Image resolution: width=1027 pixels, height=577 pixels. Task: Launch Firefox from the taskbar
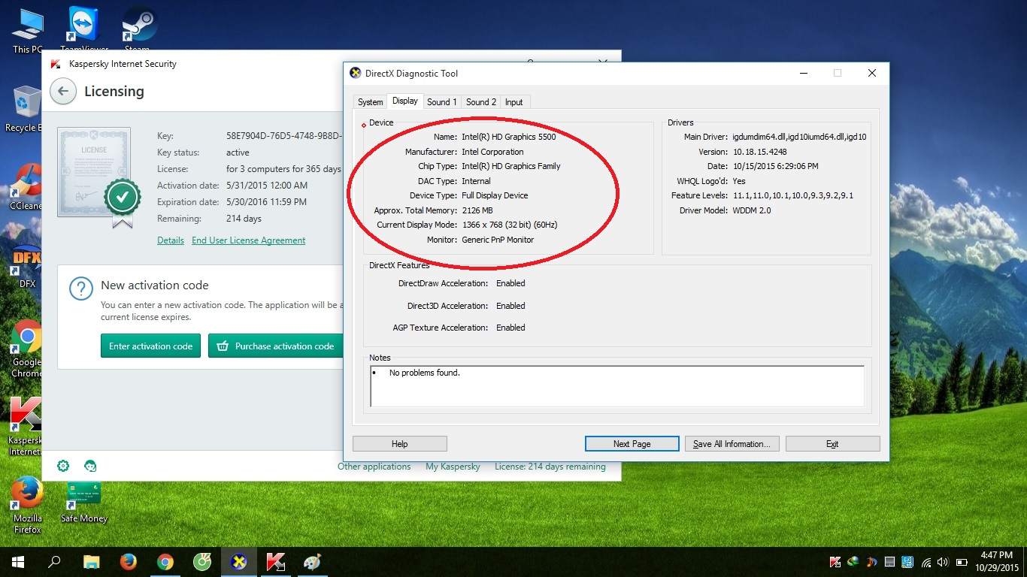(129, 562)
